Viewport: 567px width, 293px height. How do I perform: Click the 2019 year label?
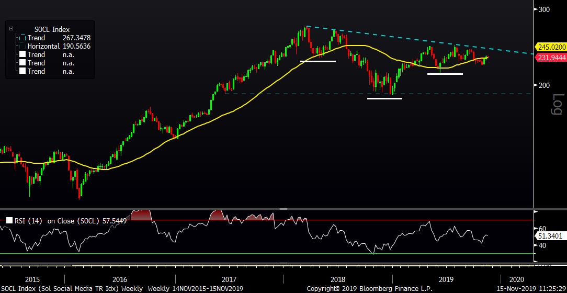pos(446,279)
